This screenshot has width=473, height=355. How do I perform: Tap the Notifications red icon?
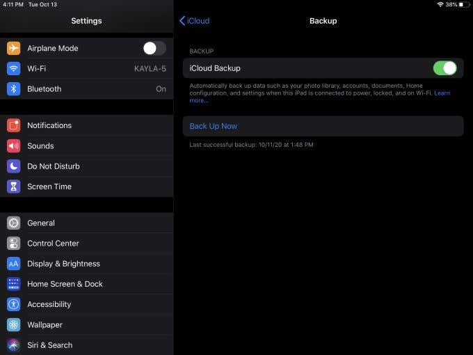(x=14, y=125)
